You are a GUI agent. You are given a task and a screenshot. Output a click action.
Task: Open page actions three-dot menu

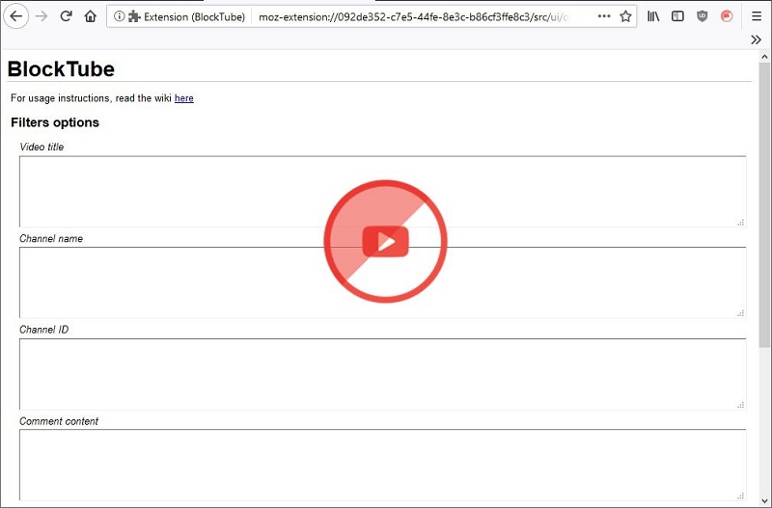point(604,16)
